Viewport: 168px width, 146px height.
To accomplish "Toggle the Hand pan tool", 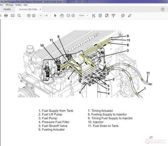I will coord(62,16).
